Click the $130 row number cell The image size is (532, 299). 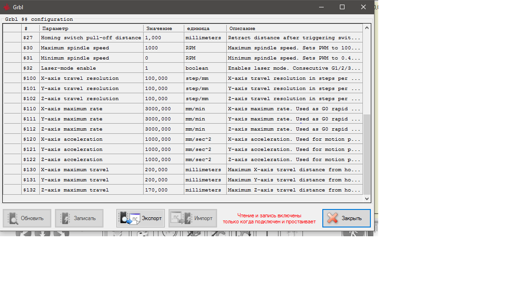(x=30, y=170)
